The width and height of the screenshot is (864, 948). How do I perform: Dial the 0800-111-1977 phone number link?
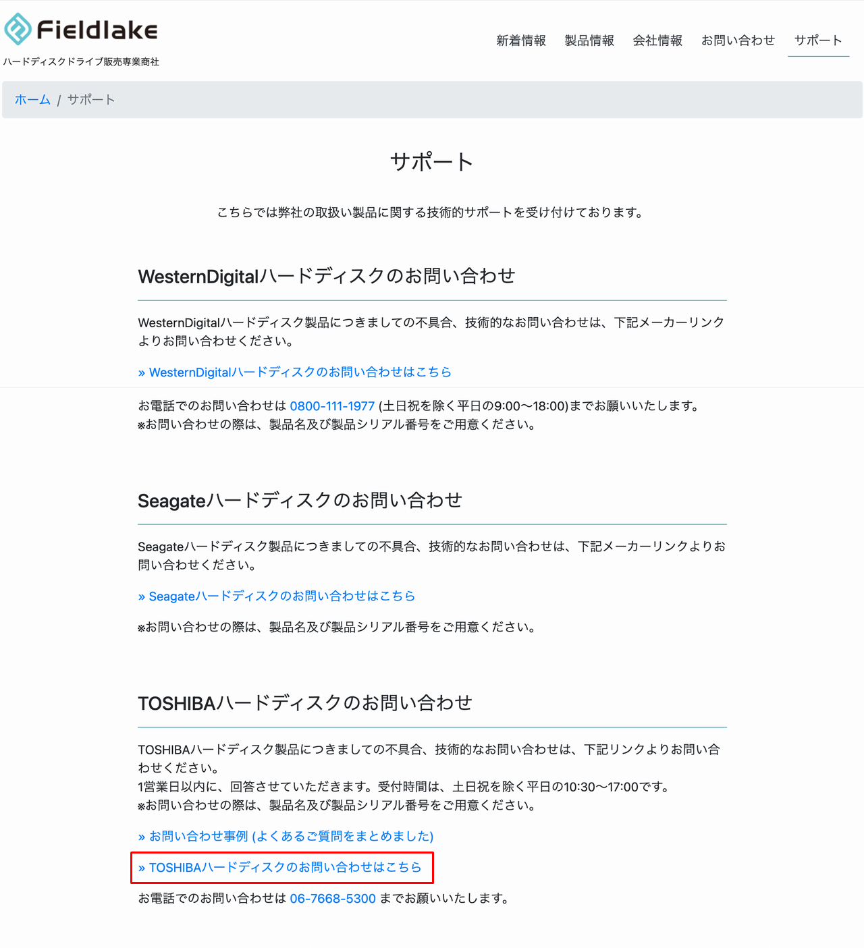[332, 406]
